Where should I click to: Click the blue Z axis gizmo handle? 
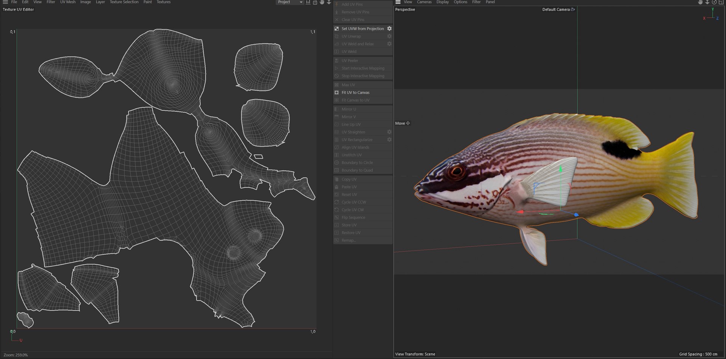tap(576, 215)
